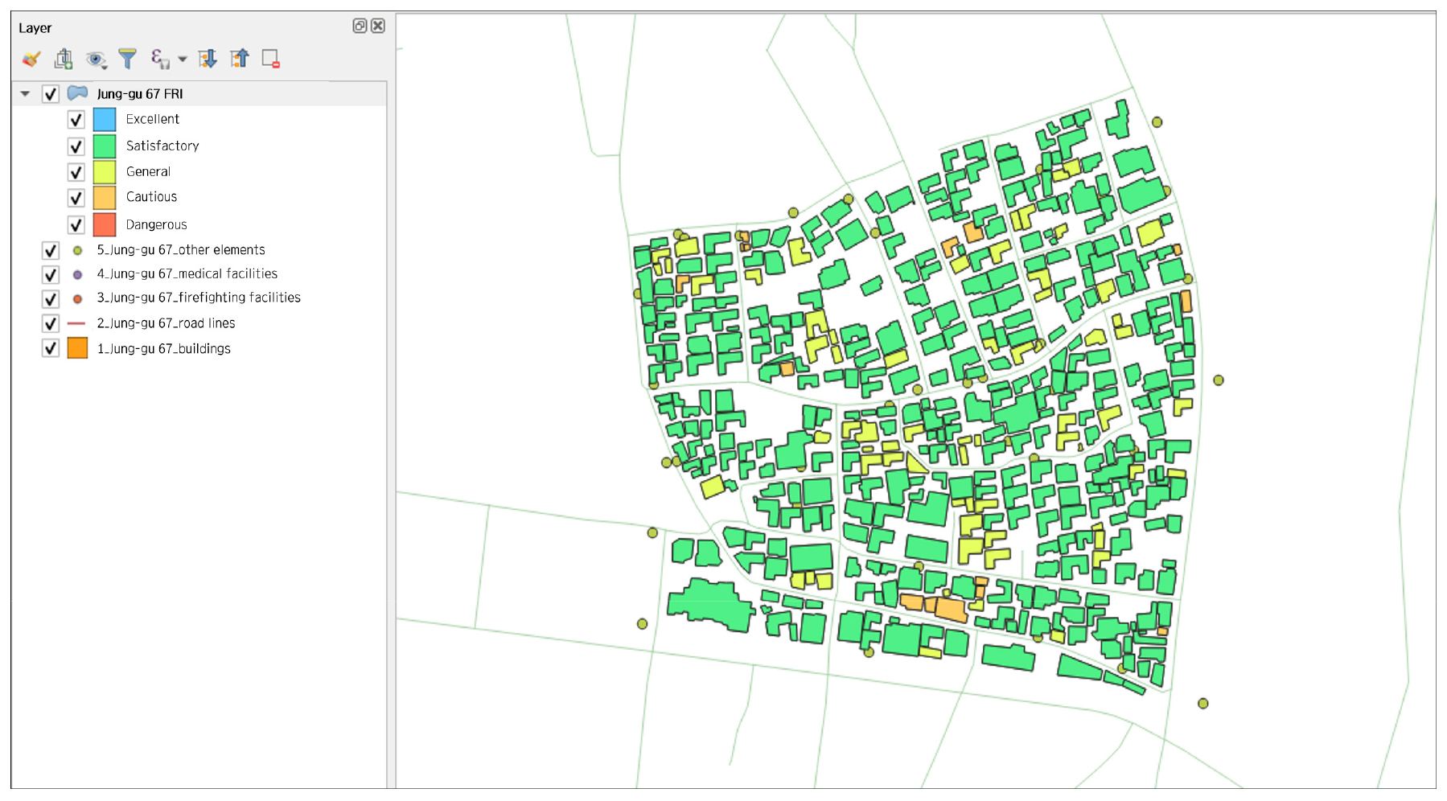Click the Remove Layer/Group icon

pos(271,59)
